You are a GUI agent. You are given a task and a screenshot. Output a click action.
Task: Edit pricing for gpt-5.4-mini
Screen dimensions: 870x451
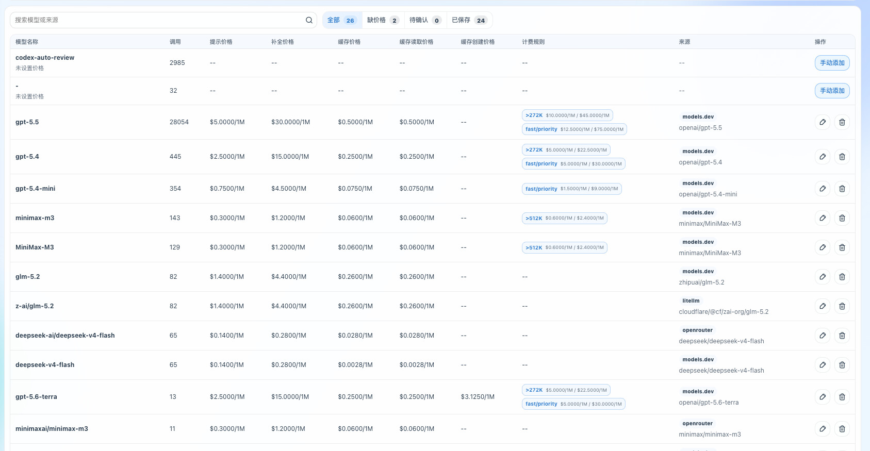[x=823, y=189]
